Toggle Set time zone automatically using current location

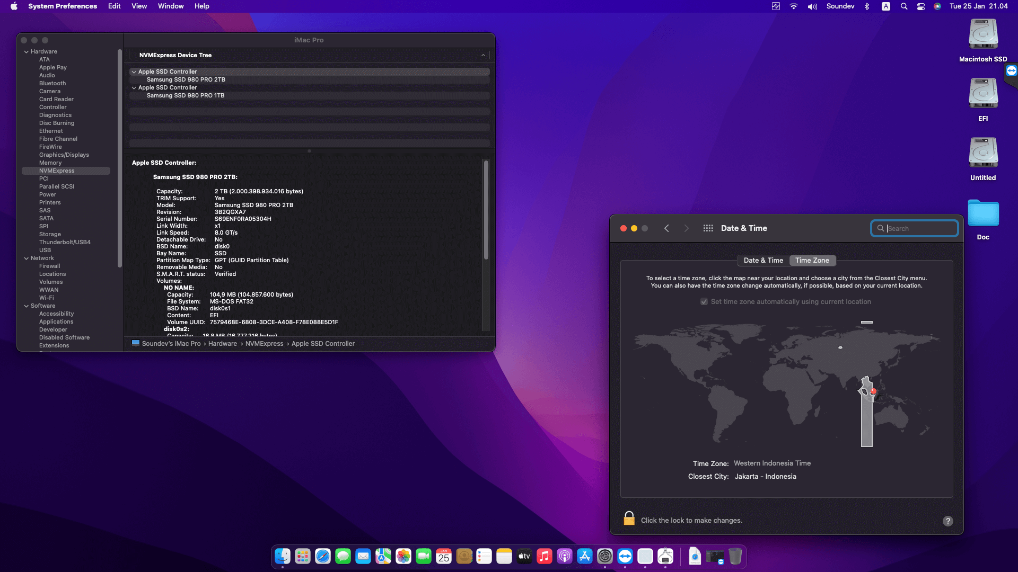704,301
